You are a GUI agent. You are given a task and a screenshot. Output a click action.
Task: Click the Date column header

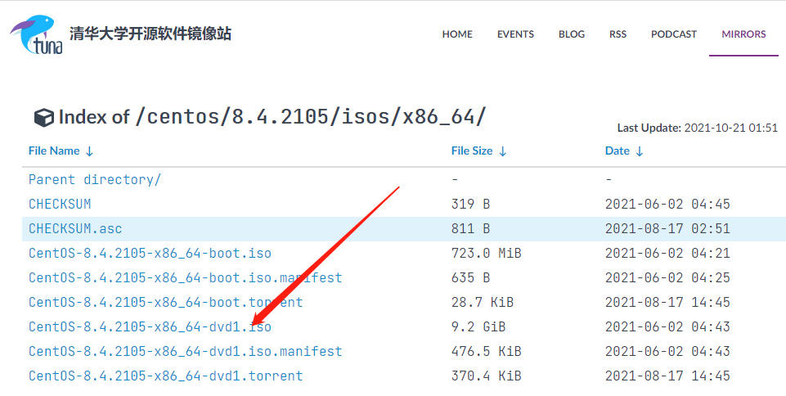(617, 151)
